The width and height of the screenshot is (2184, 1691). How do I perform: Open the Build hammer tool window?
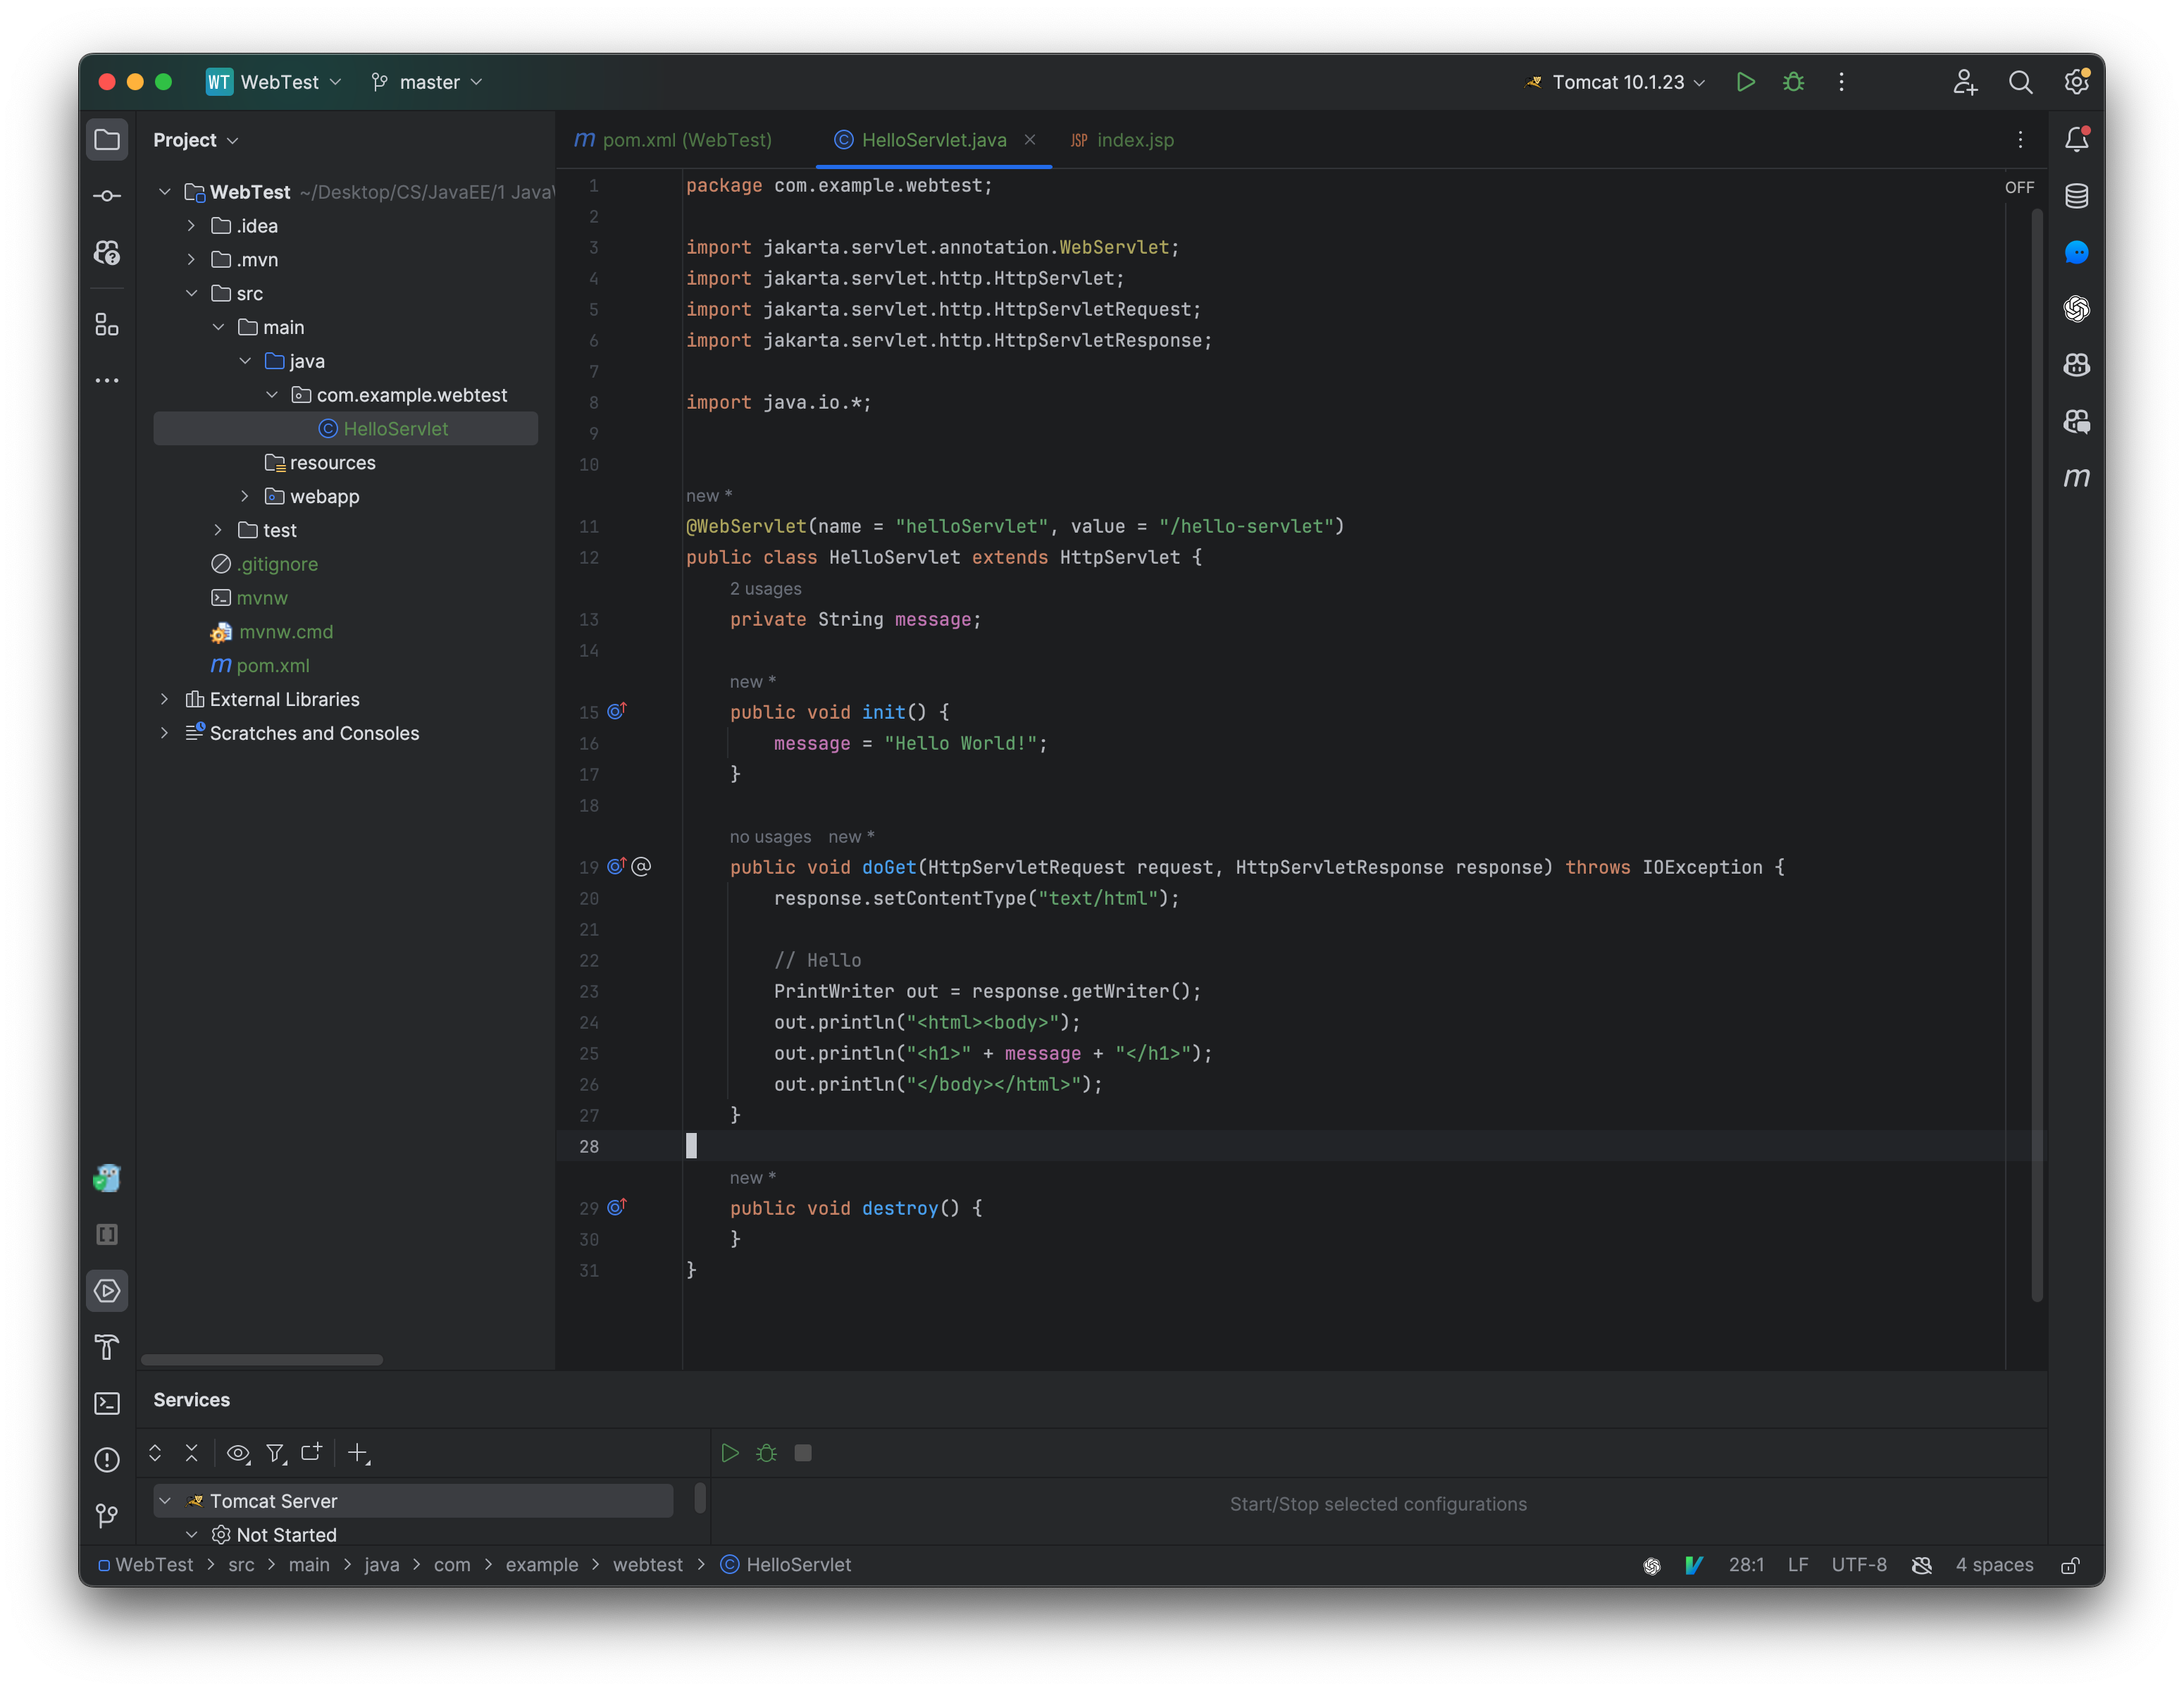[107, 1347]
